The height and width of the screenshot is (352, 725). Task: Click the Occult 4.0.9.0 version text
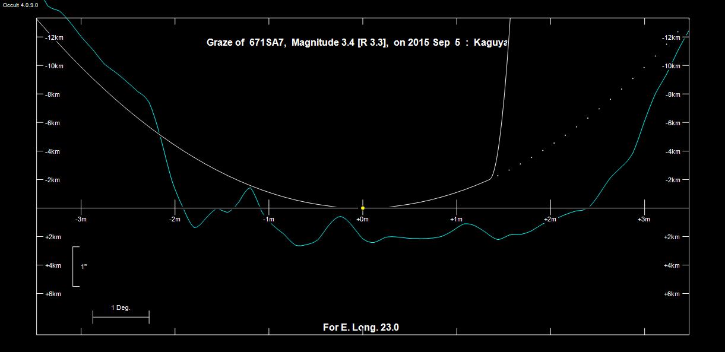tap(20, 5)
